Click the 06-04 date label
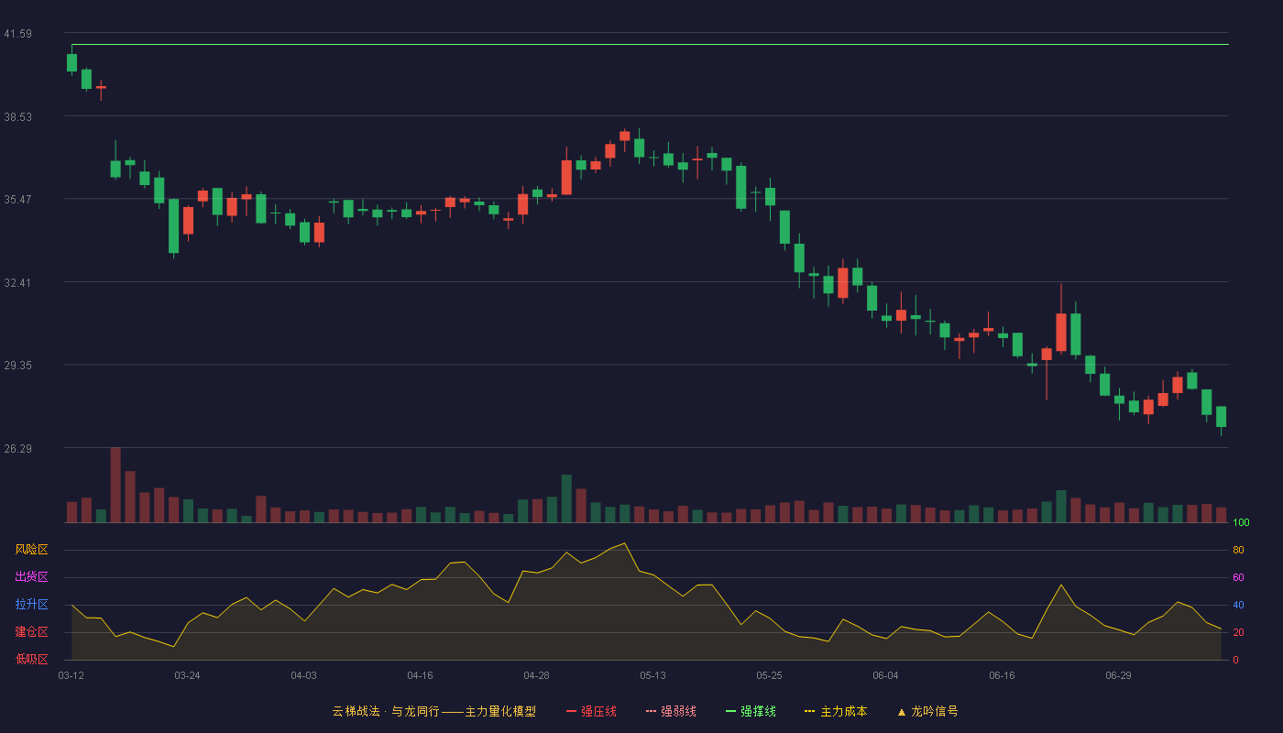Screen dimensions: 1283x733 [885, 675]
